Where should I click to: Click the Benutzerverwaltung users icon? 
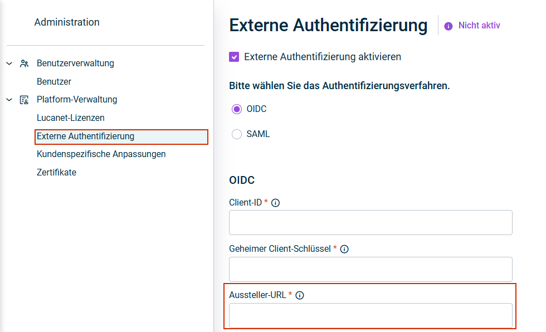24,64
